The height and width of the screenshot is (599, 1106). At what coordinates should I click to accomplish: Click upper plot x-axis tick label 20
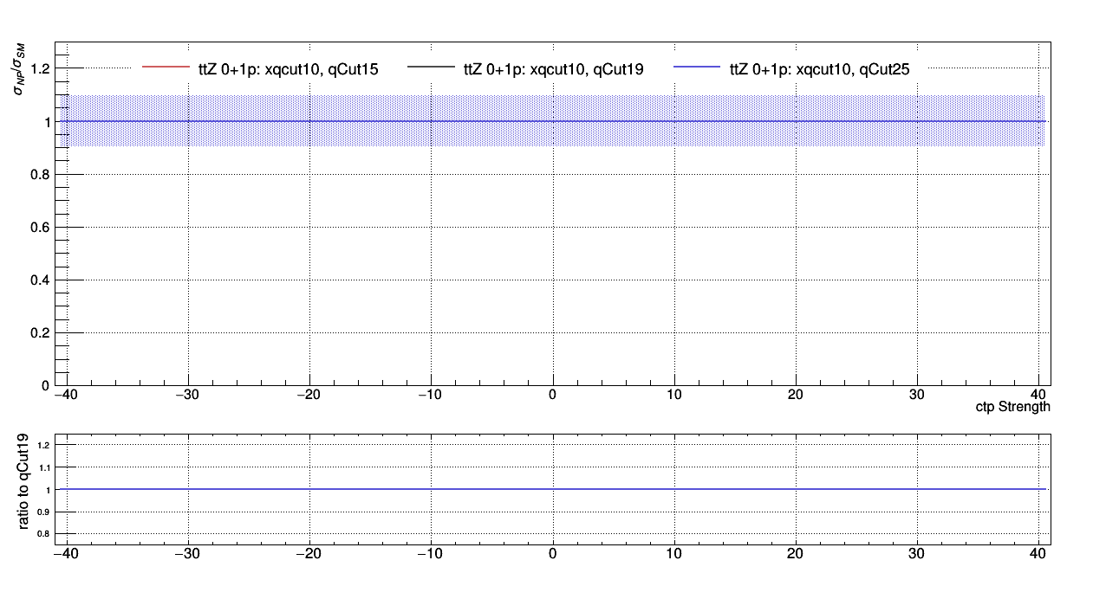coord(796,395)
